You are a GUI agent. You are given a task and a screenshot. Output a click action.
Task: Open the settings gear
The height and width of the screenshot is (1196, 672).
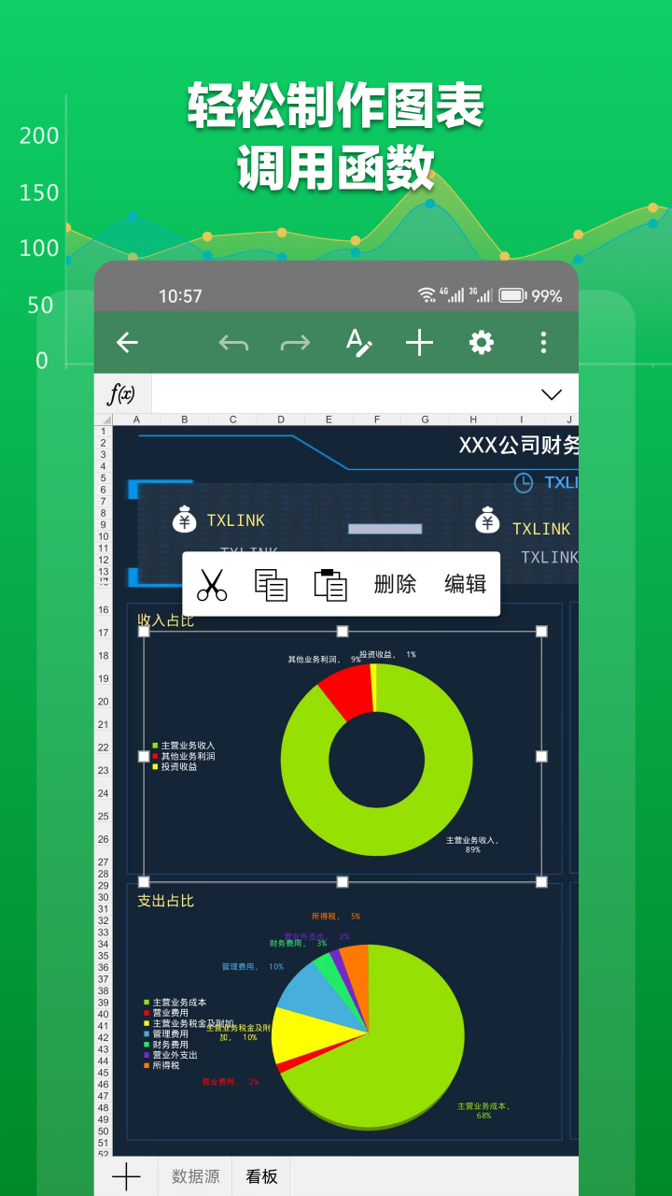click(481, 343)
